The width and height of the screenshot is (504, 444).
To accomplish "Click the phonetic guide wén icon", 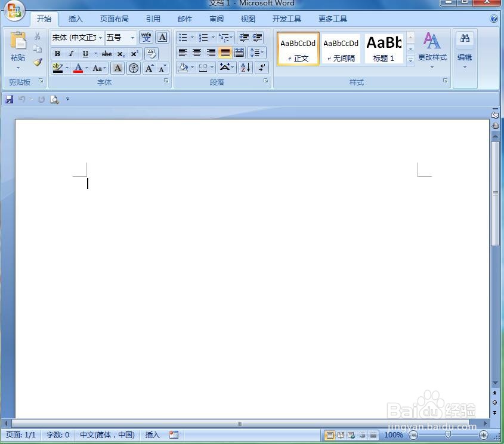I will (146, 38).
